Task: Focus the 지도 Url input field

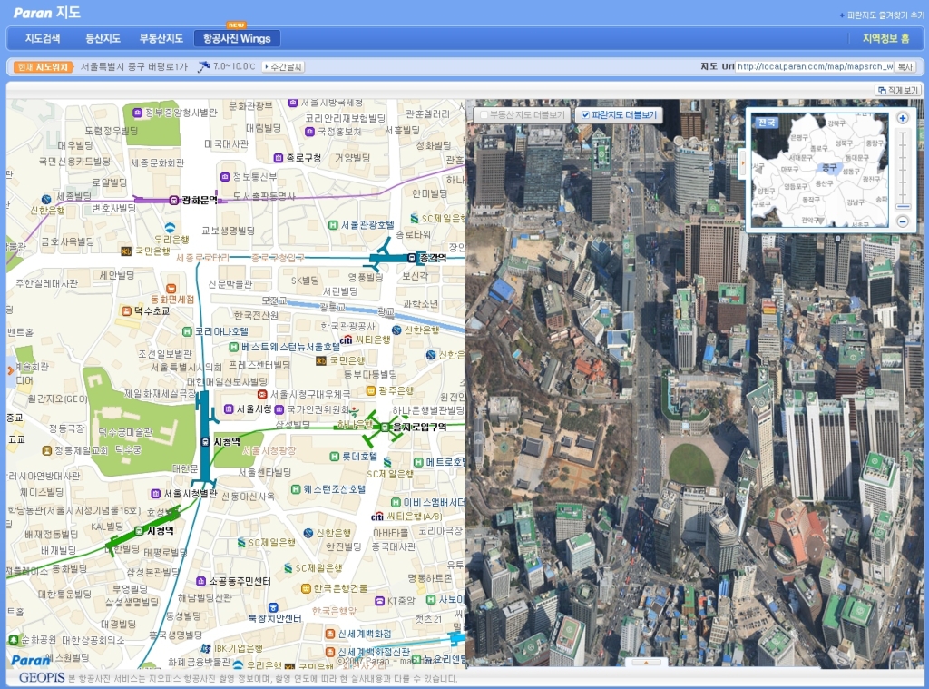Action: point(815,66)
